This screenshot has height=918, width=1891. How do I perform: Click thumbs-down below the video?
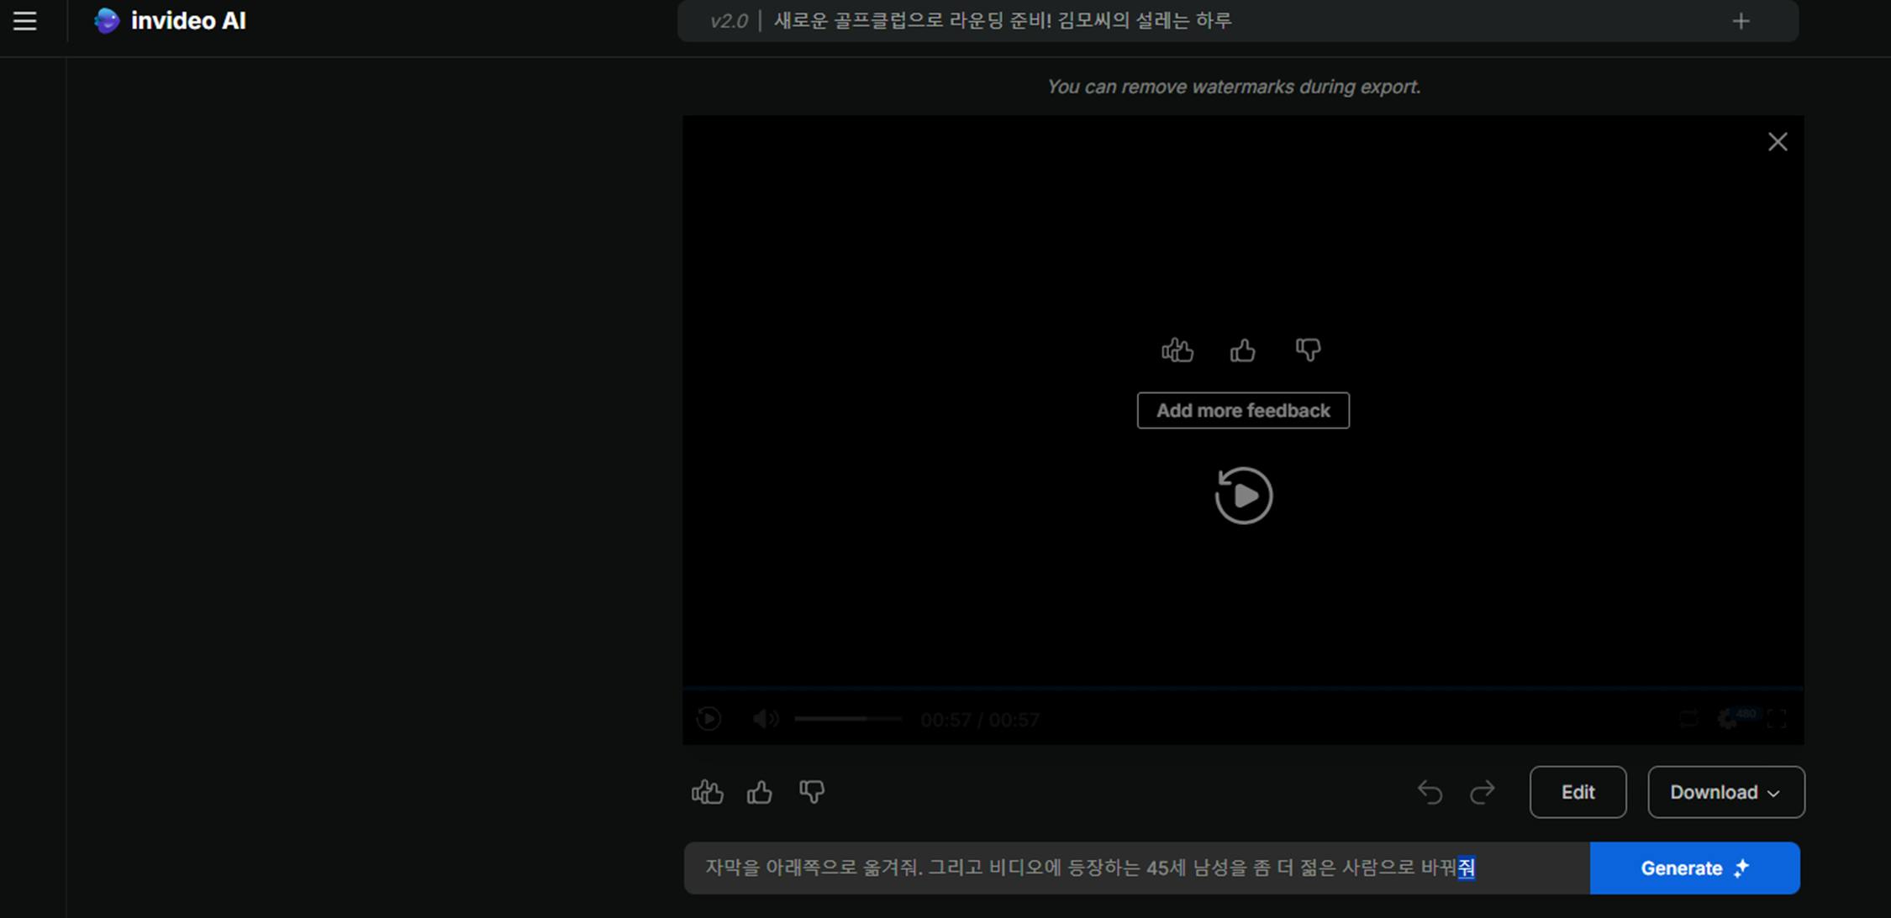point(812,792)
